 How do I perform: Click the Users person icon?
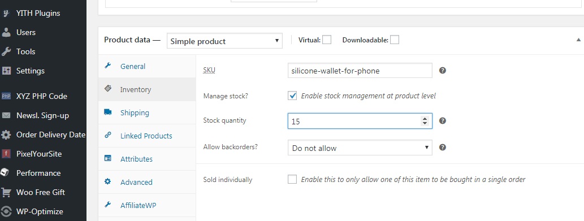tap(6, 32)
